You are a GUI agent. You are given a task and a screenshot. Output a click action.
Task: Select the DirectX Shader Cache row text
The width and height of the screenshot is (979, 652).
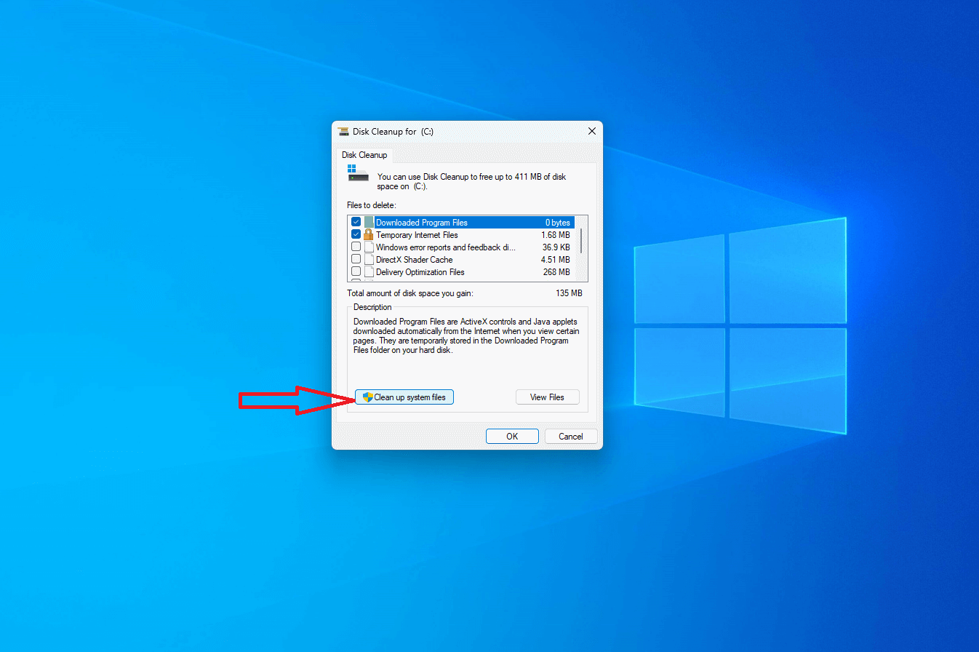click(414, 260)
